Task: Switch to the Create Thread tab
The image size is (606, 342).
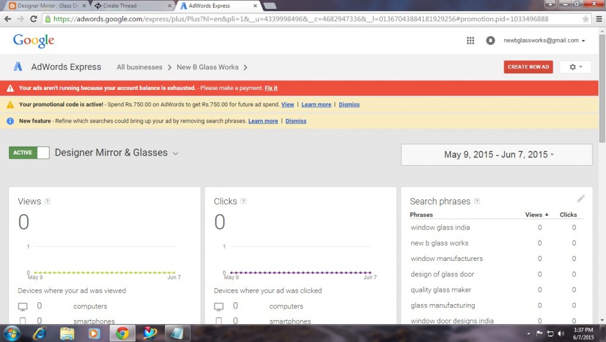Action: (x=131, y=6)
